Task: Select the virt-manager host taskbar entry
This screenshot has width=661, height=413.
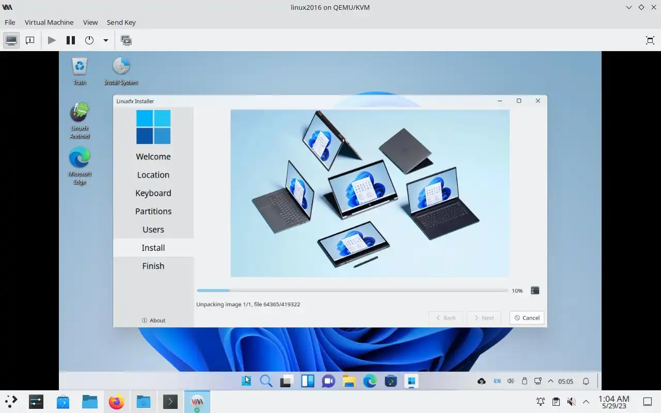Action: (197, 402)
